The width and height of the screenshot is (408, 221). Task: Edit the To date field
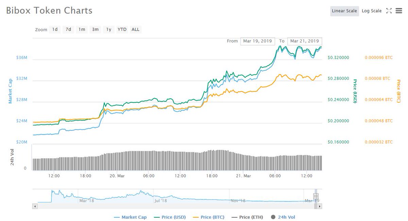click(305, 41)
